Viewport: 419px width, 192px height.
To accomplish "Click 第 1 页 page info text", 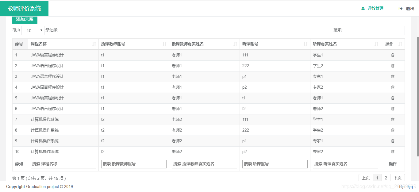I will click(39, 178).
